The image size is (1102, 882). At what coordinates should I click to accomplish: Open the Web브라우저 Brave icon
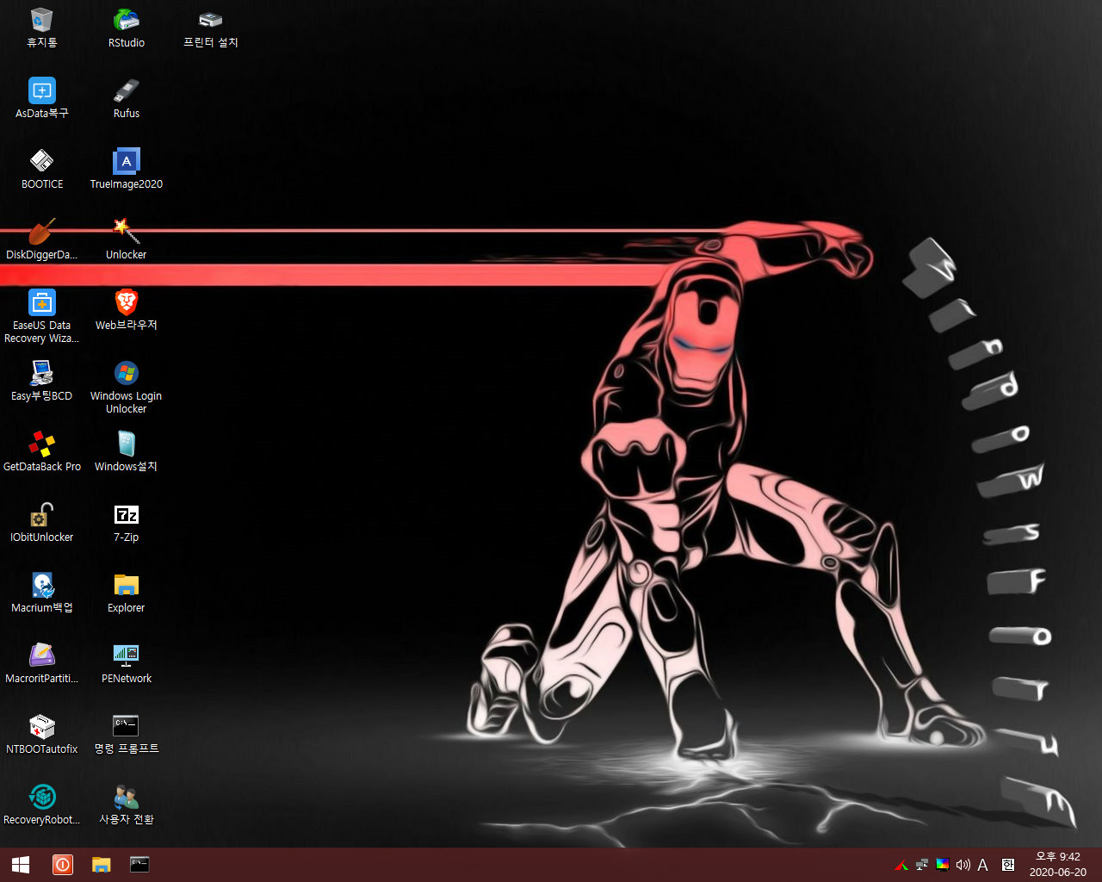126,310
